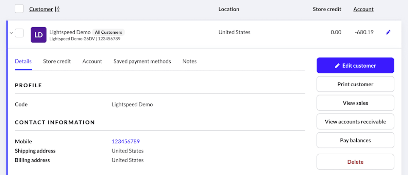Screen dimensions: 408x175
Task: Click Pay balances button
Action: click(355, 140)
